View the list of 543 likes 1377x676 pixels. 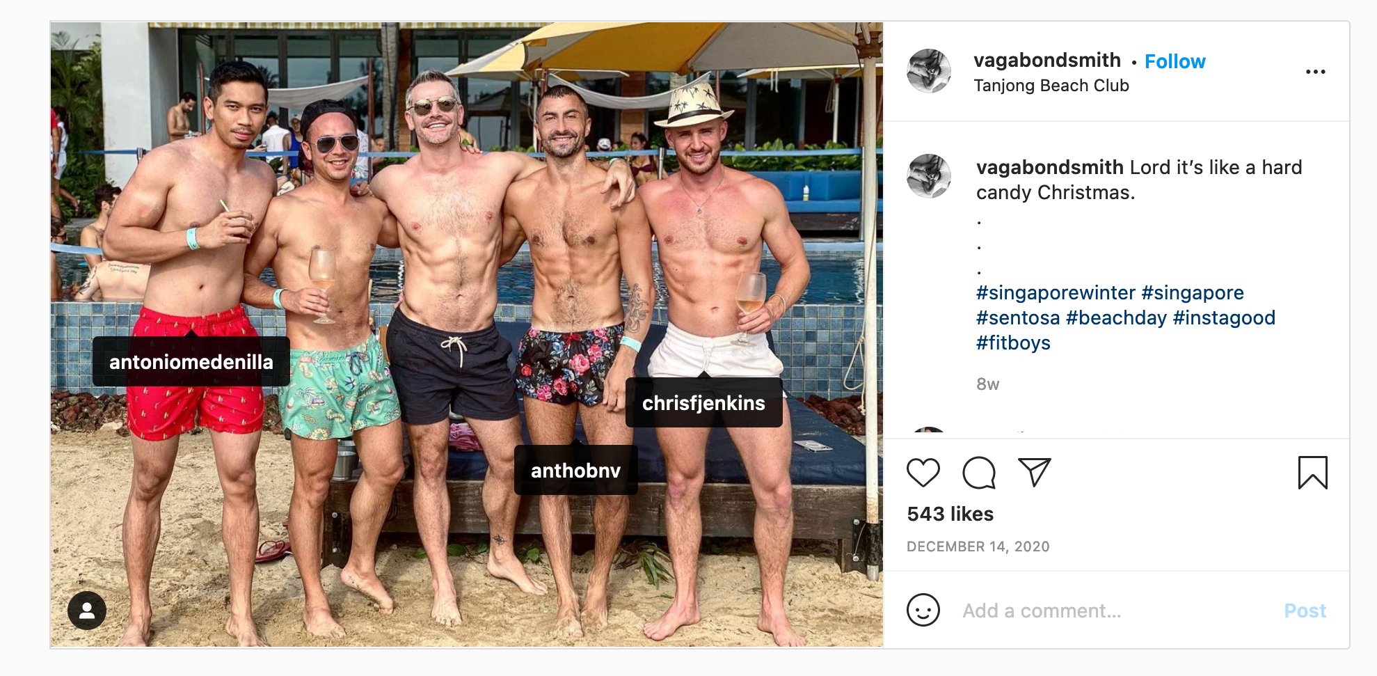click(950, 514)
